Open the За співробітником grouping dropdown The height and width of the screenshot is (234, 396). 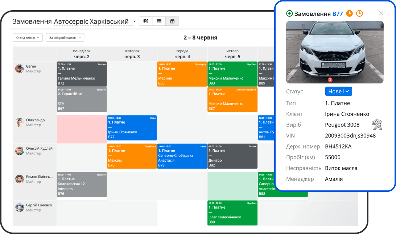pos(65,38)
